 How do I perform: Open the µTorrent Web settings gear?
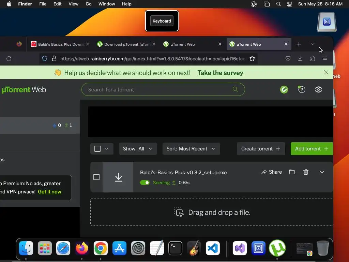318,90
